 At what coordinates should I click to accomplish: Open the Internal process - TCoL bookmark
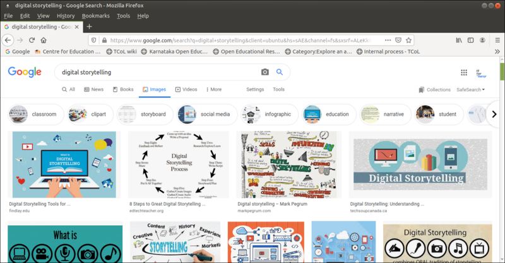(388, 52)
